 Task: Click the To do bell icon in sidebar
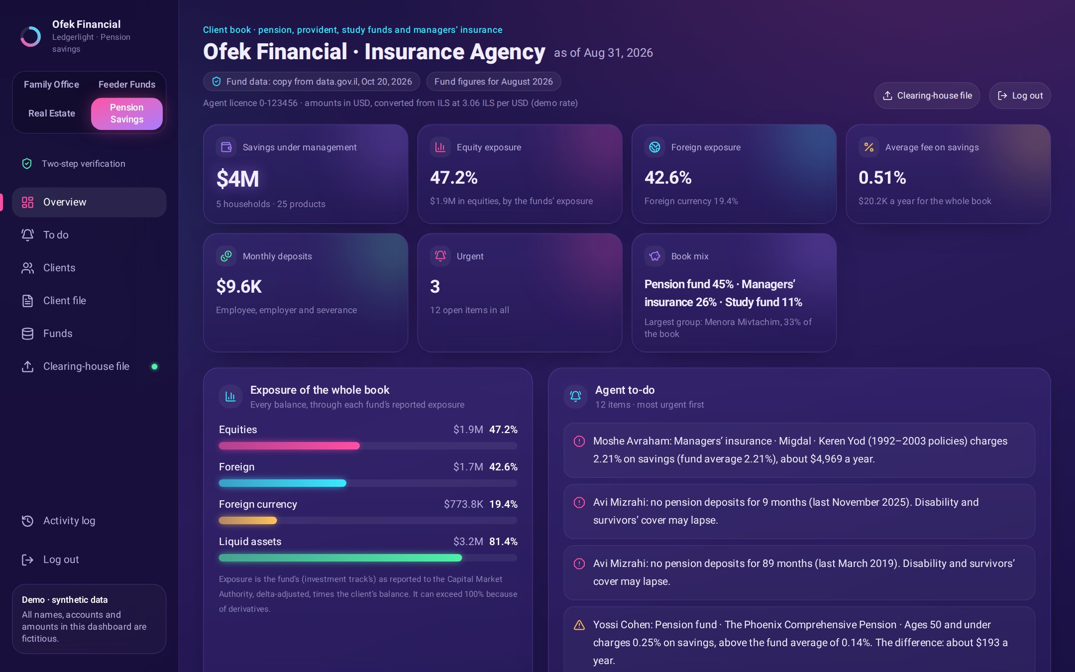[x=27, y=235]
